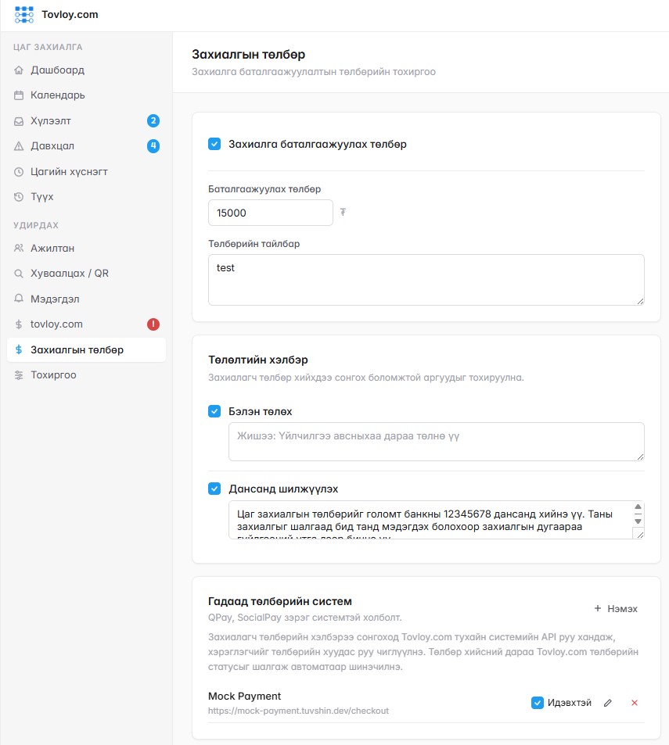
Task: Click the house icon next to Дашбоард
Action: pos(19,70)
